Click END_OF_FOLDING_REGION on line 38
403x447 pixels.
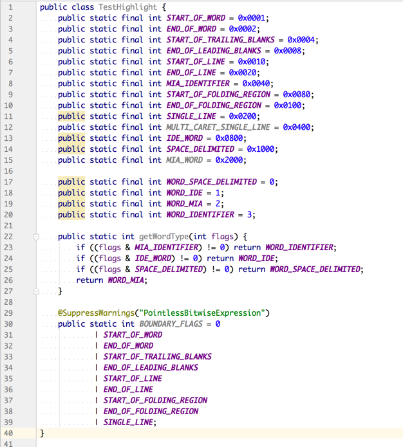(151, 412)
